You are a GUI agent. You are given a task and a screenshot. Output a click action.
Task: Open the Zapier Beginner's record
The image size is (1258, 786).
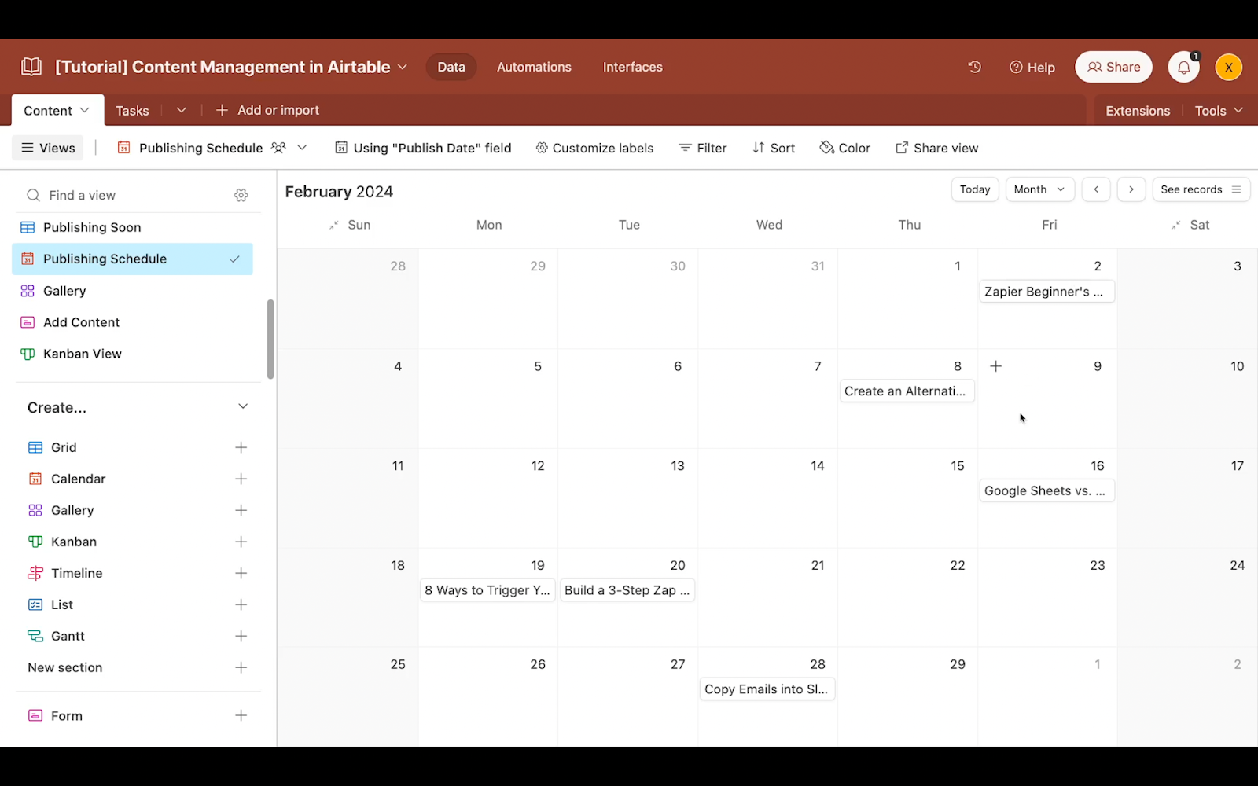[1046, 292]
